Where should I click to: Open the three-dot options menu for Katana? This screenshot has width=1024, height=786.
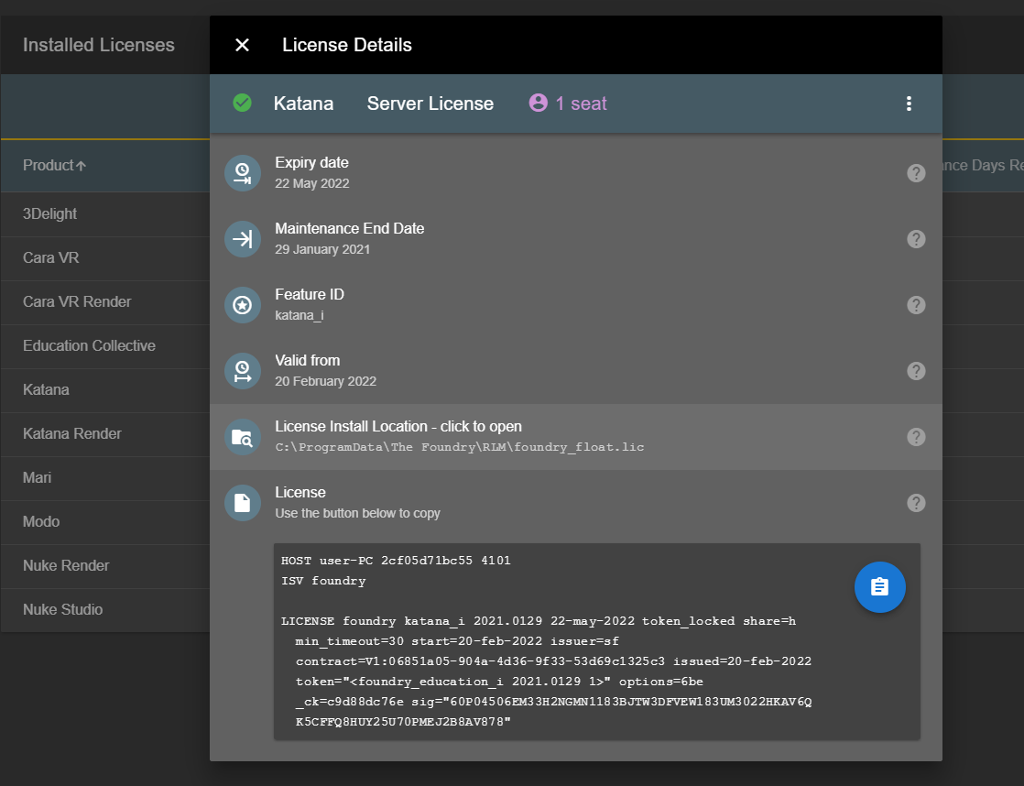(x=909, y=104)
